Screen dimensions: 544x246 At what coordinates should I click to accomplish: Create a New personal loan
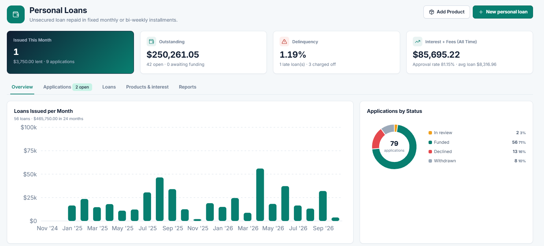pyautogui.click(x=503, y=12)
